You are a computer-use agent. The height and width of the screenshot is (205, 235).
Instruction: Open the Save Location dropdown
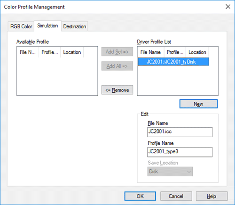click(x=170, y=172)
